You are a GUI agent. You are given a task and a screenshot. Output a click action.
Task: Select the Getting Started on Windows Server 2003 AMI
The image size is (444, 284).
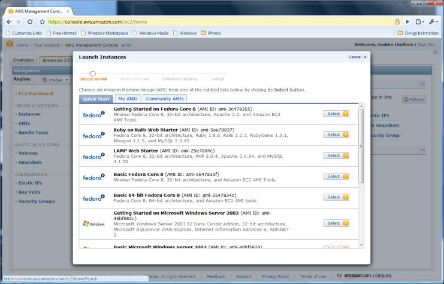[336, 223]
